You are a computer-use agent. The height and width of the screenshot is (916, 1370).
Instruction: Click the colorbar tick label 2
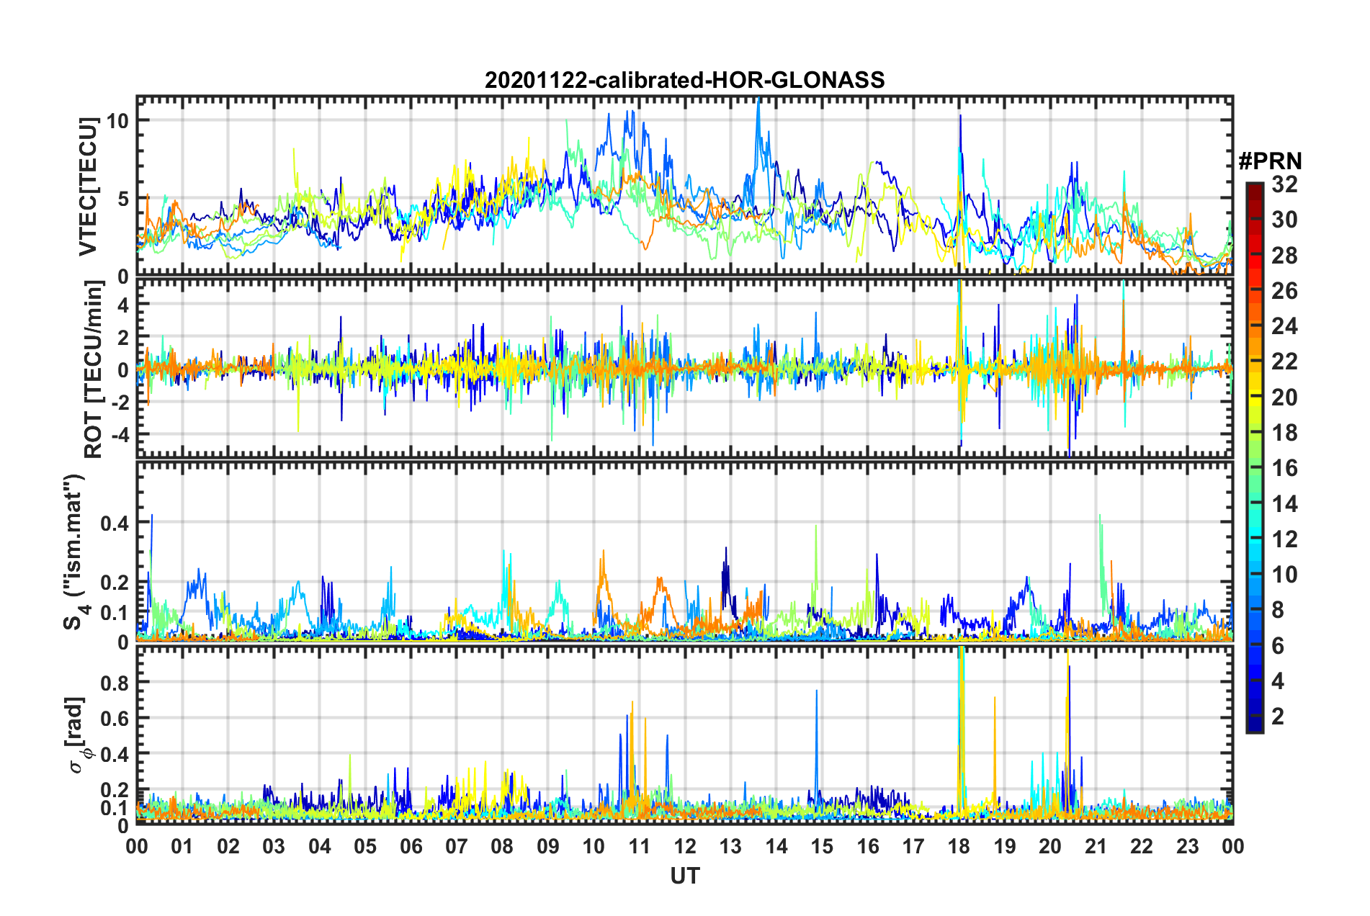[x=1278, y=716]
